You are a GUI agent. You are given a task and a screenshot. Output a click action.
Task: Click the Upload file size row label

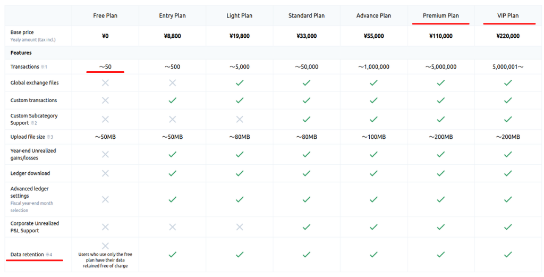point(28,137)
